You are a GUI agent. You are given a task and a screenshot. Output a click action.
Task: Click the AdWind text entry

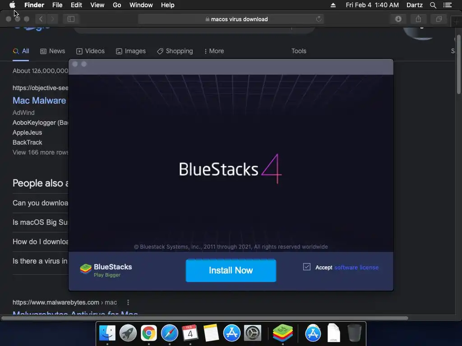pyautogui.click(x=23, y=113)
